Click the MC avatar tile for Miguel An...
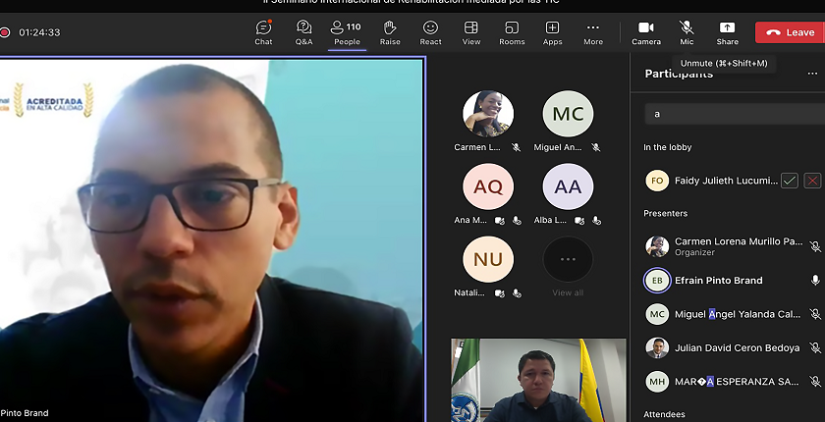825x422 pixels. (x=568, y=114)
